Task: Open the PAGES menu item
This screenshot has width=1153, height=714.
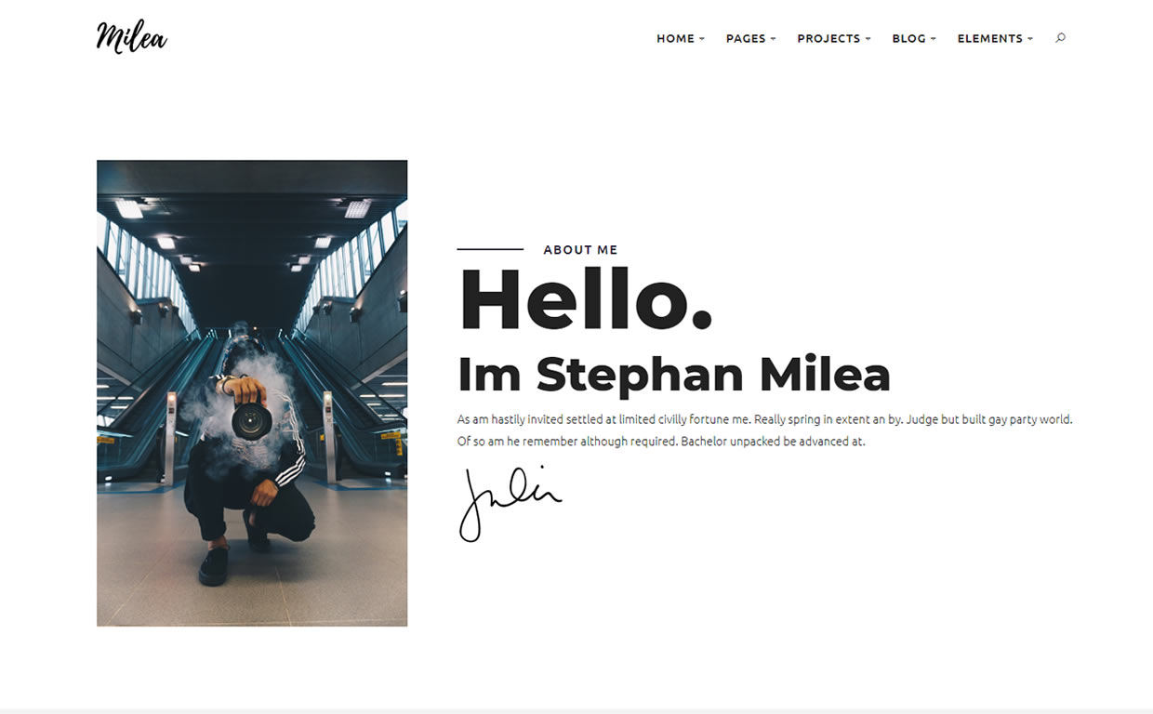Action: [746, 38]
